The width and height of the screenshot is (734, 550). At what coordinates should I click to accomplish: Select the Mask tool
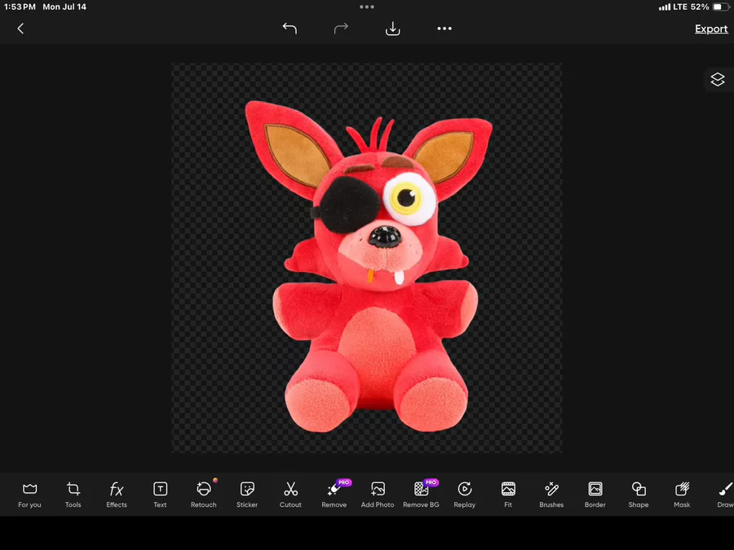coord(682,495)
